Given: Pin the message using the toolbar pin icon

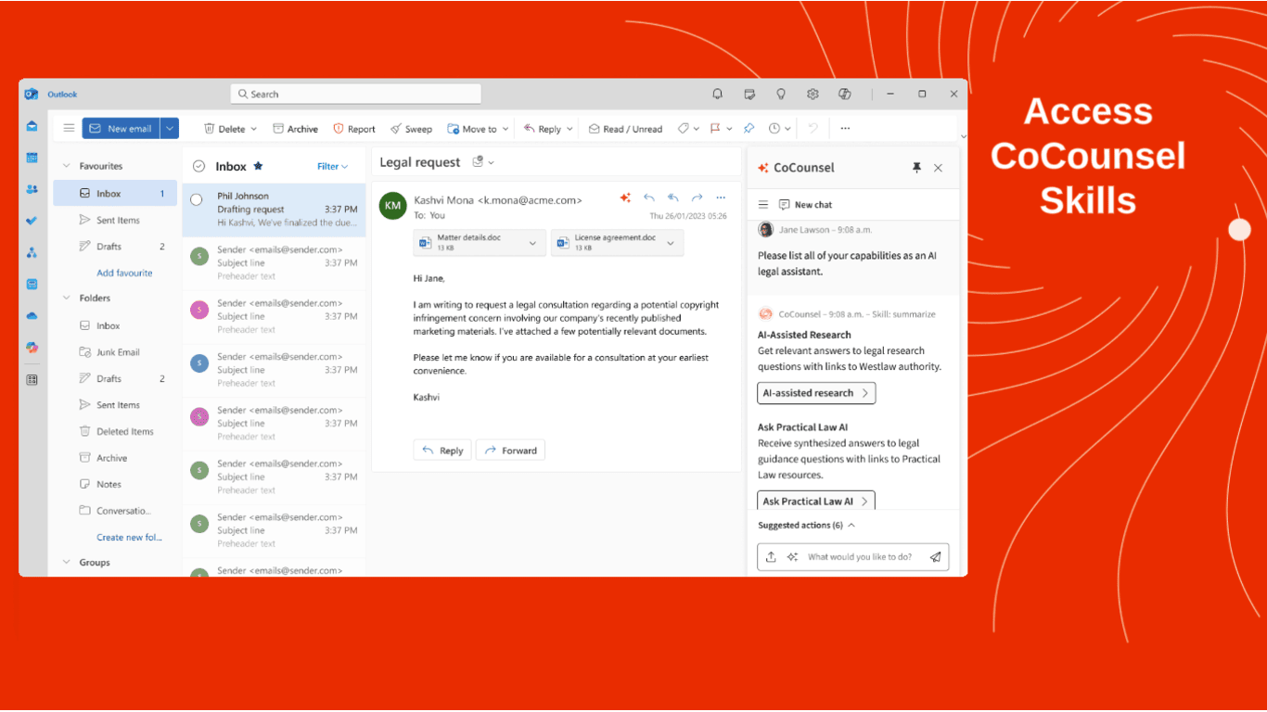Looking at the screenshot, I should point(749,128).
